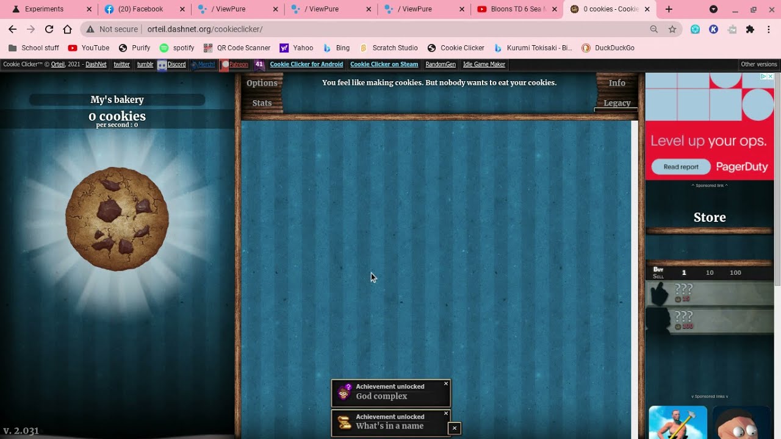Buy the second ??? building costing 100

[710, 321]
